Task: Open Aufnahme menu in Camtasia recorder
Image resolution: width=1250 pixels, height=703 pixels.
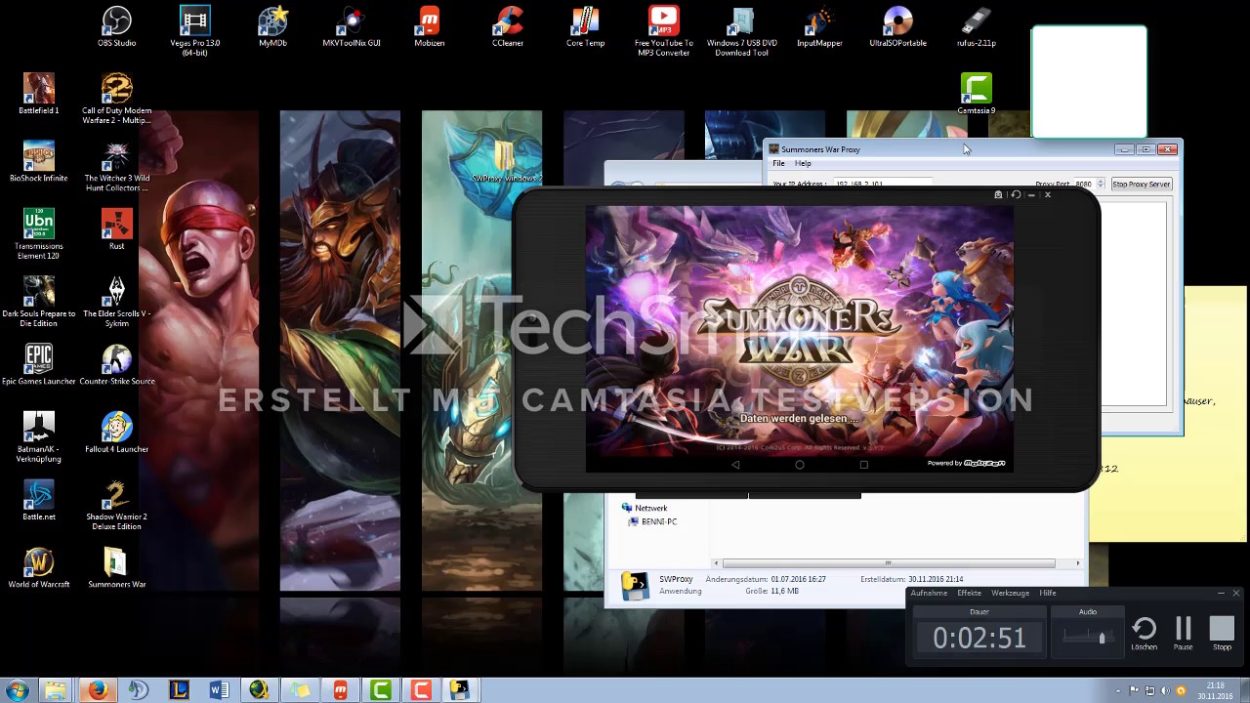Action: point(929,593)
